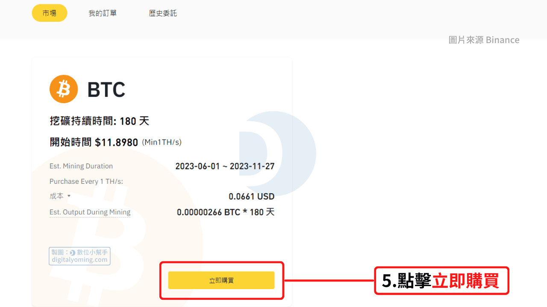Click the 立即購買 button

[221, 280]
